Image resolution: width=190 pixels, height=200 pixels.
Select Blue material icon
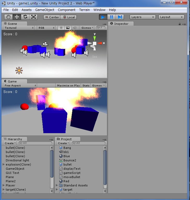pyautogui.click(x=61, y=156)
